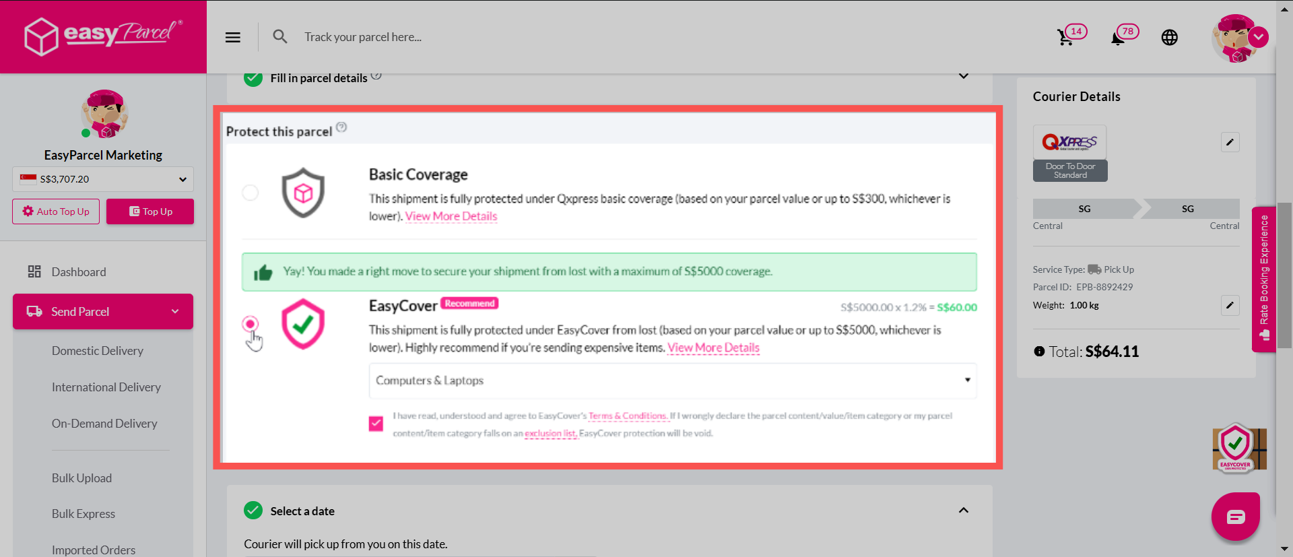The height and width of the screenshot is (557, 1293).
Task: Click the Parcel ID EPB-8892429 text
Action: [1083, 287]
